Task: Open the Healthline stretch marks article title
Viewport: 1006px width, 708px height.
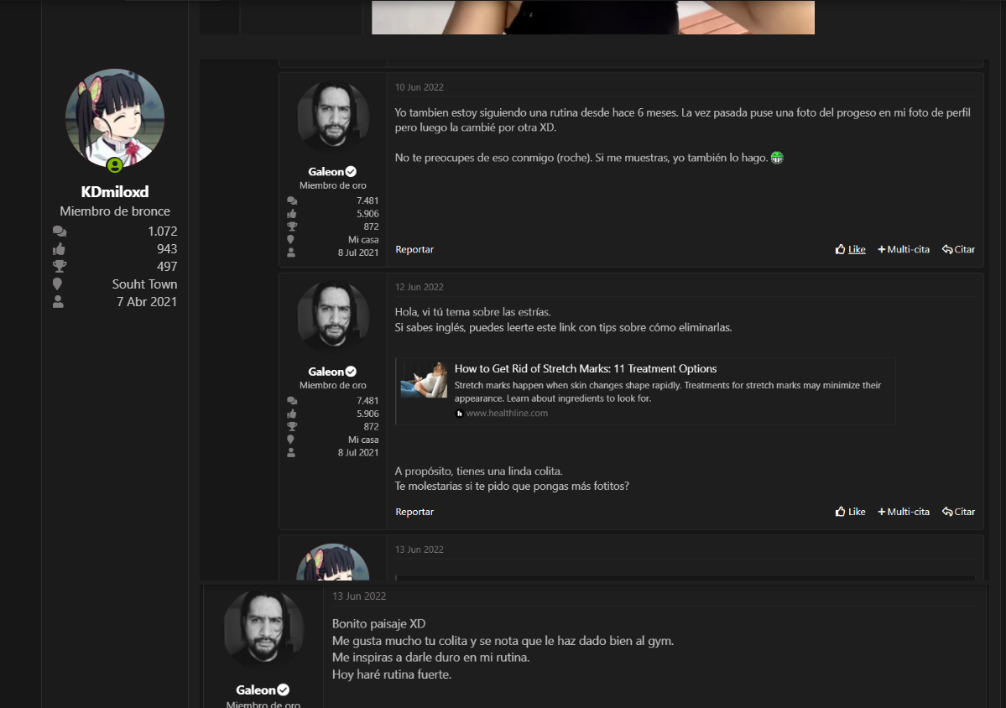Action: (585, 369)
